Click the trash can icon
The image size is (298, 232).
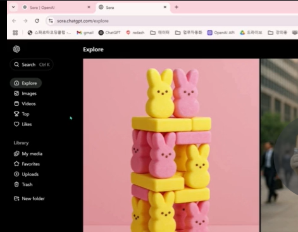16,184
